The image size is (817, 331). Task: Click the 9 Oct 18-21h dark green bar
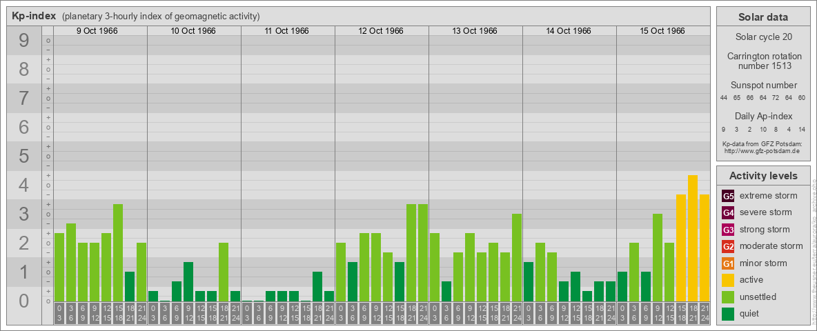(x=130, y=286)
